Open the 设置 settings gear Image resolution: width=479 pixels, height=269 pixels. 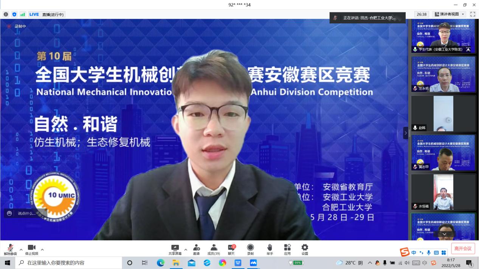[305, 249]
